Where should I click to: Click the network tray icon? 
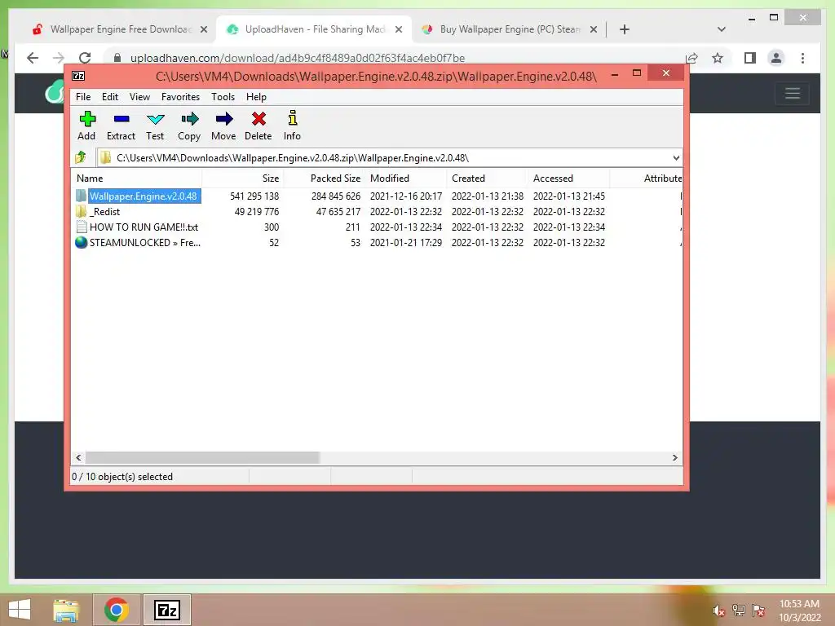[x=739, y=611]
